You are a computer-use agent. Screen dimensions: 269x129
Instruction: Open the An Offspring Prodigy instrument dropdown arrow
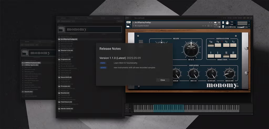tap(133, 23)
